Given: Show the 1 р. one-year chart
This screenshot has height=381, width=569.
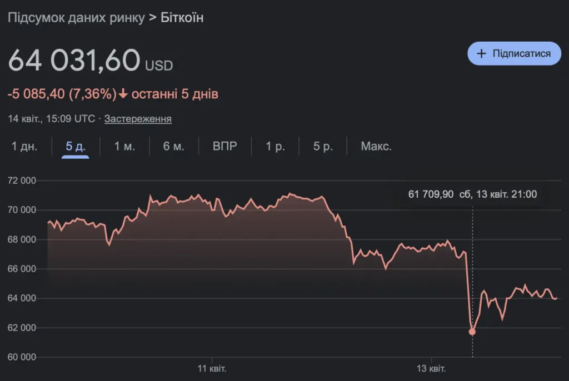Looking at the screenshot, I should 275,147.
